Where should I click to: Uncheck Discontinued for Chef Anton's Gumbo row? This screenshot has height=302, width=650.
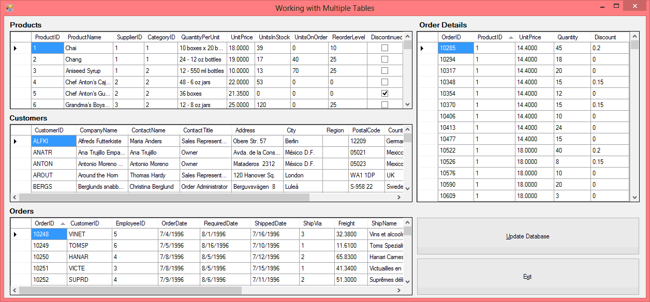[385, 93]
